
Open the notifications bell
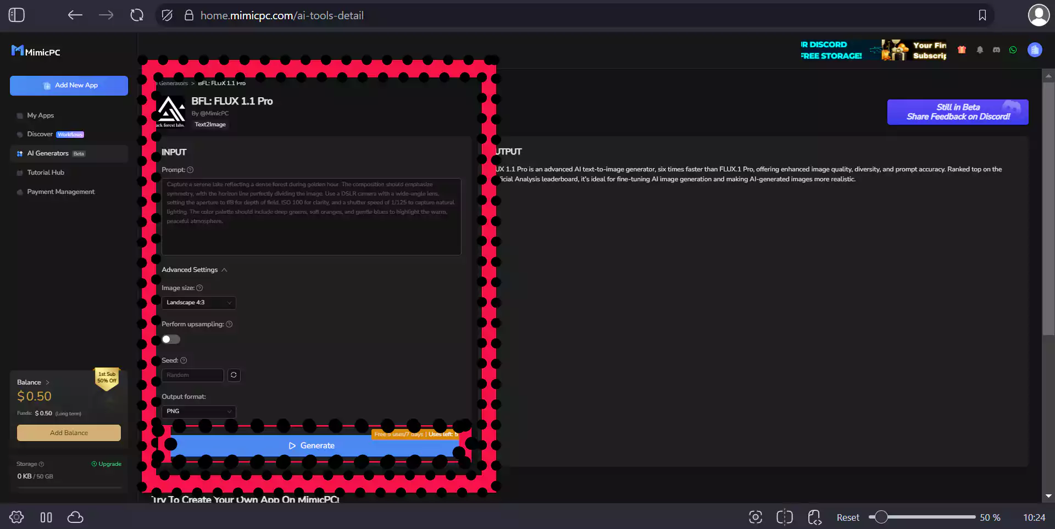[980, 50]
